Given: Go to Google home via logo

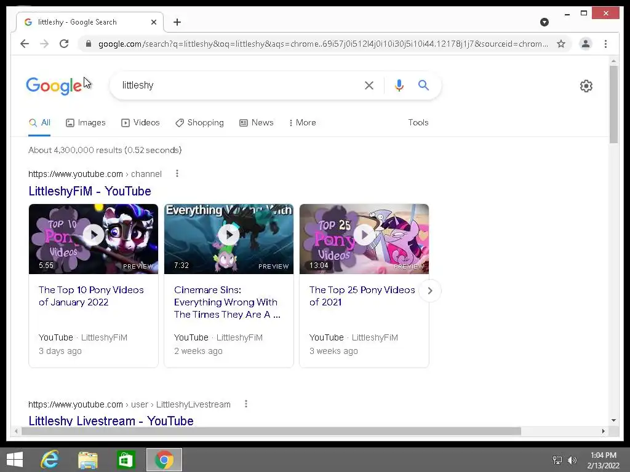Looking at the screenshot, I should 54,85.
